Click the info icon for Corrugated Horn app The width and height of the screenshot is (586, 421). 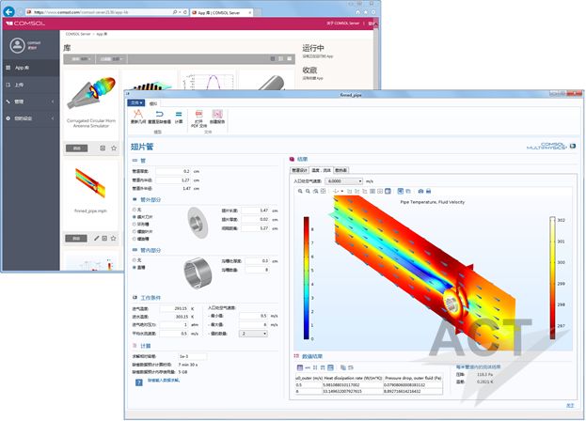tap(103, 148)
